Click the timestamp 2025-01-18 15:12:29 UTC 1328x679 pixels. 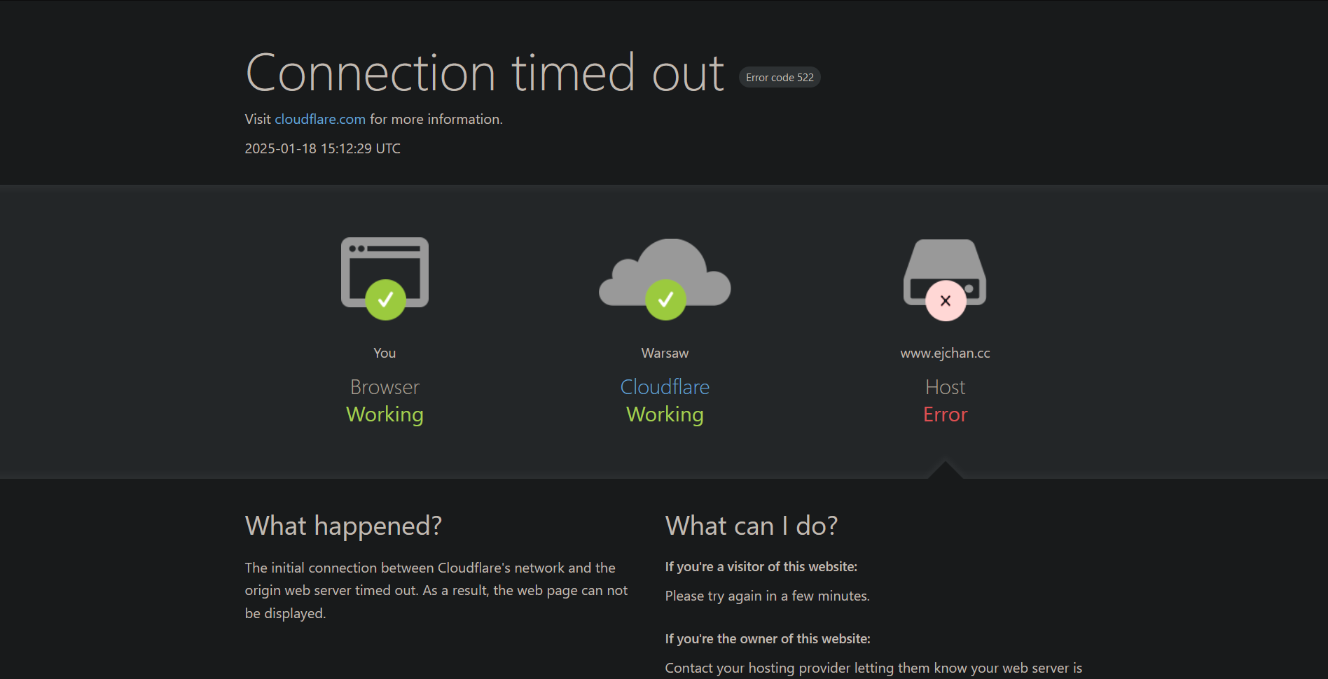(x=323, y=148)
